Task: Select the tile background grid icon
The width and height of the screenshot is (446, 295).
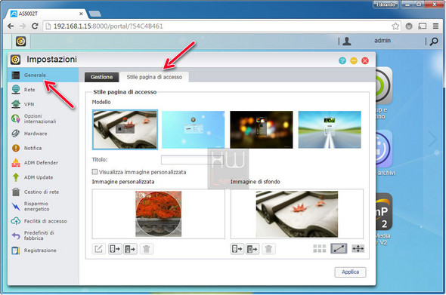Action: click(x=320, y=249)
